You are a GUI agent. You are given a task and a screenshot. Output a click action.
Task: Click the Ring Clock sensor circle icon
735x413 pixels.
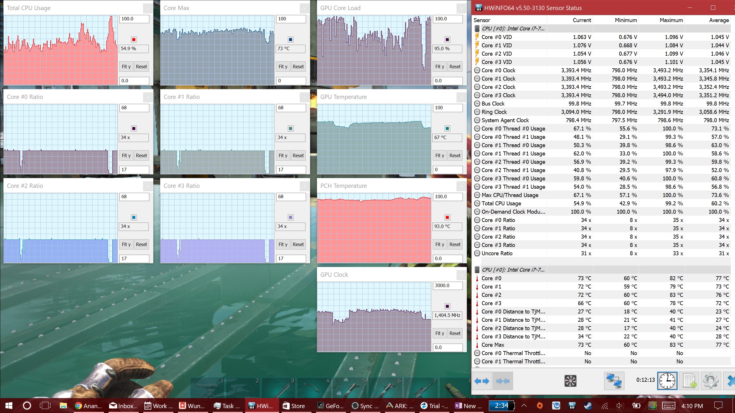tap(477, 112)
